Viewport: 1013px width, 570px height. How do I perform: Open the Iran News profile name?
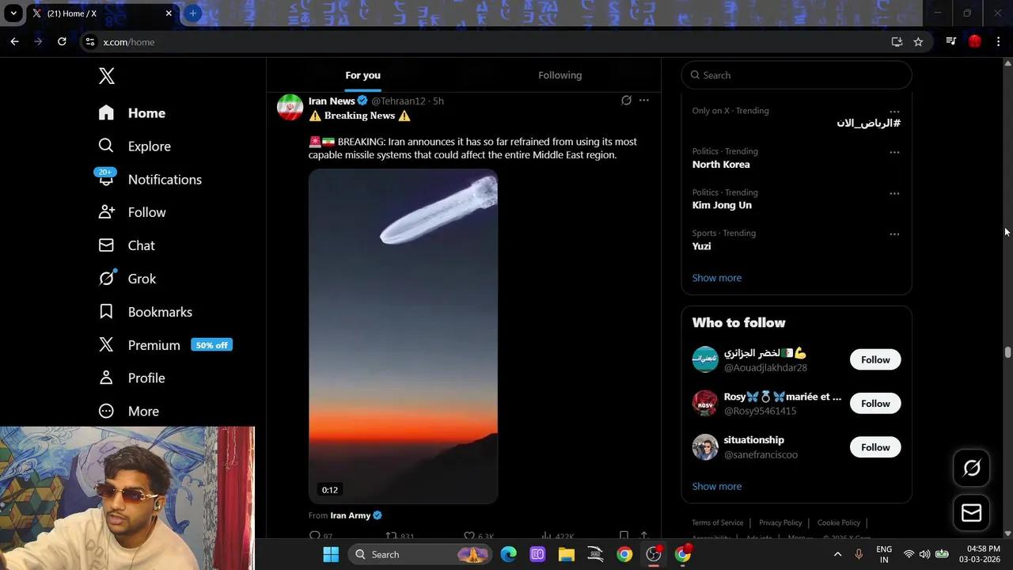tap(332, 101)
